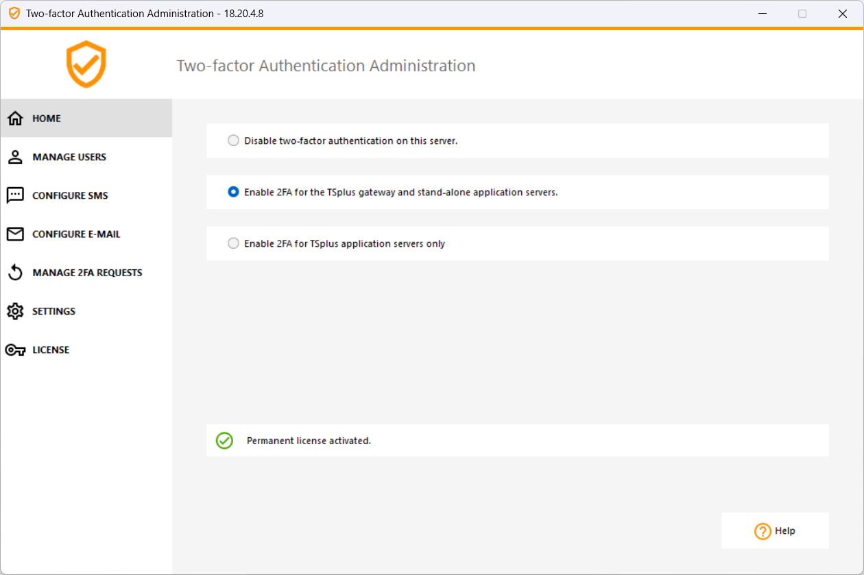The height and width of the screenshot is (575, 864).
Task: Click the key icon beside License
Action: click(x=15, y=350)
